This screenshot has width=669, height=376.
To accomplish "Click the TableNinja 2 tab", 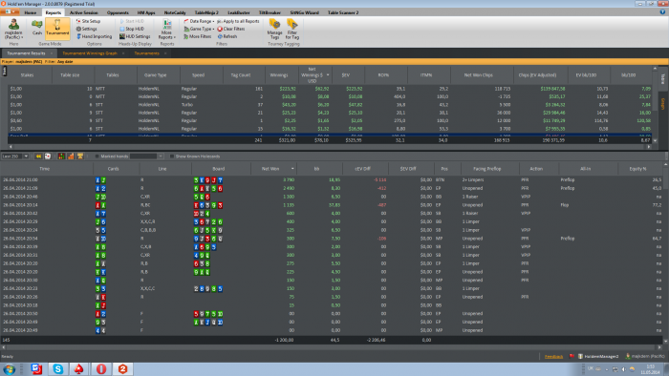I will tap(206, 12).
